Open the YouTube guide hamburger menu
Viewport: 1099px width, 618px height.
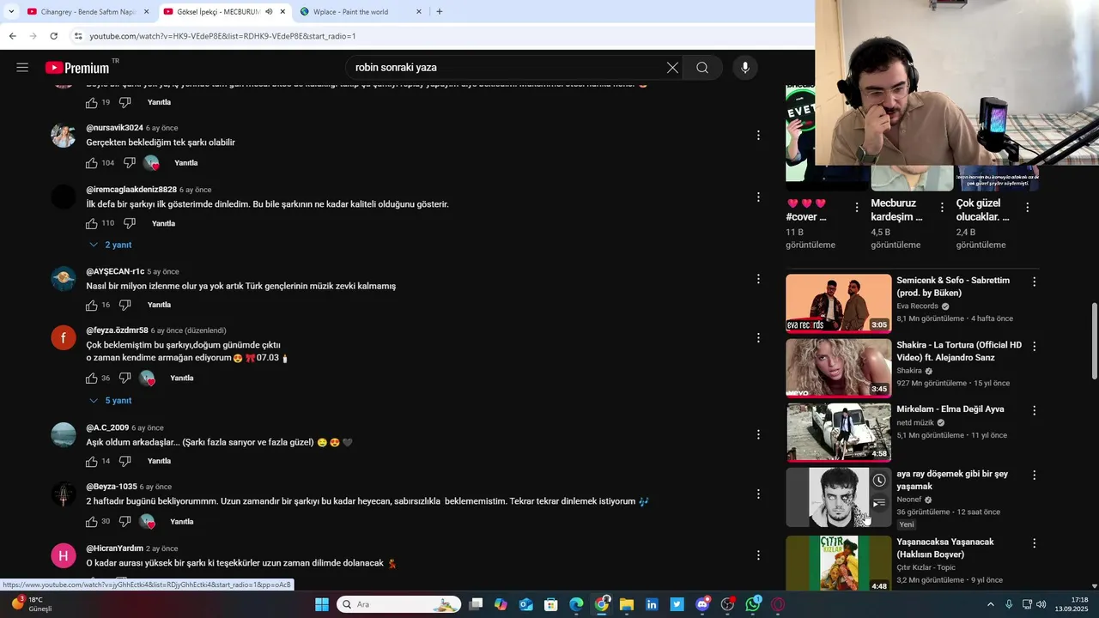22,68
